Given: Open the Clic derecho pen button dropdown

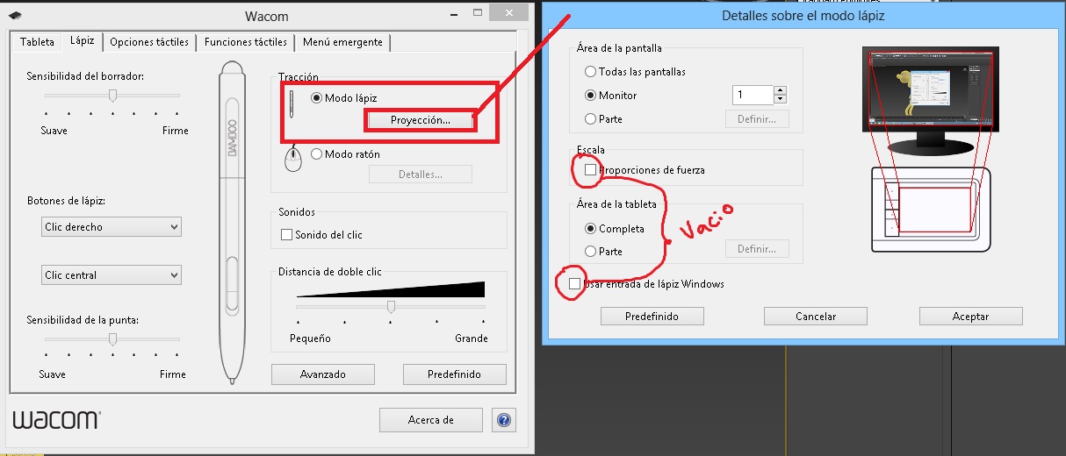Looking at the screenshot, I should click(112, 227).
